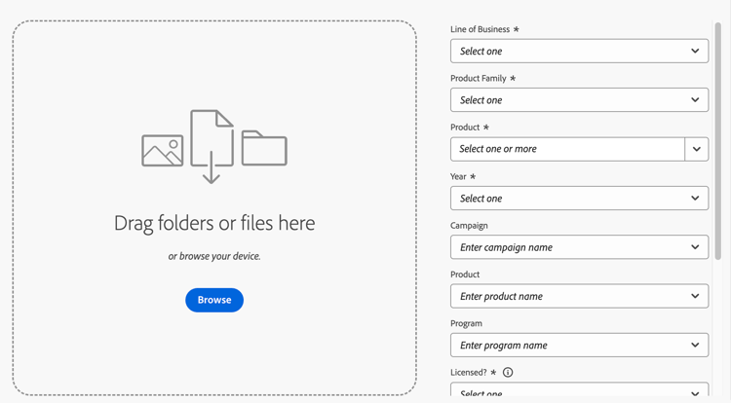
Task: Click the 'Campaign' label
Action: pyautogui.click(x=469, y=226)
